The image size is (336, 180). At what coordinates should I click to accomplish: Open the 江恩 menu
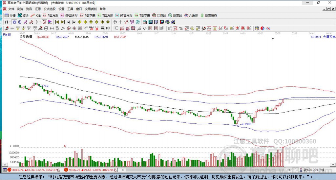38,9
